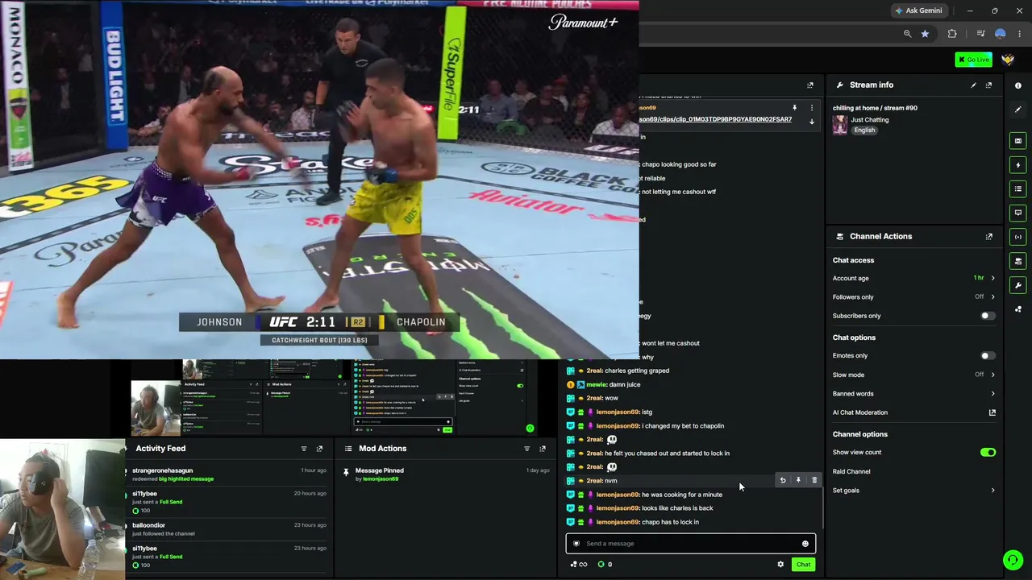Click username lemonjason69 in Mod Actions
Image resolution: width=1032 pixels, height=580 pixels.
click(381, 479)
